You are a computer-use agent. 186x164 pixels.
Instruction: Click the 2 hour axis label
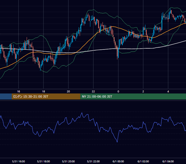(x=143, y=92)
